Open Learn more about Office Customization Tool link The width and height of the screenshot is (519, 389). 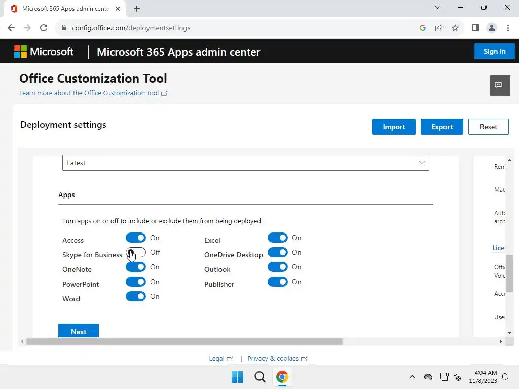coord(93,93)
